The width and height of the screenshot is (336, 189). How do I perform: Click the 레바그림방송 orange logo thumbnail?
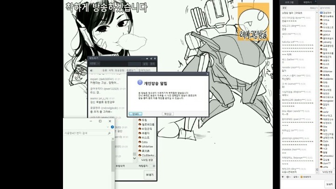point(253,21)
